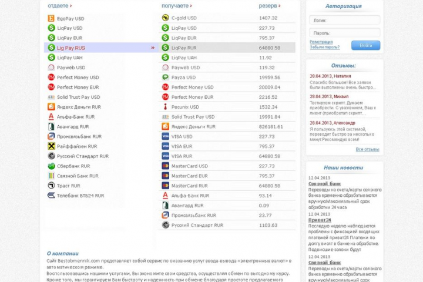The image size is (423, 282).
Task: Click the Связной Банк RUR icon
Action: tap(51, 176)
